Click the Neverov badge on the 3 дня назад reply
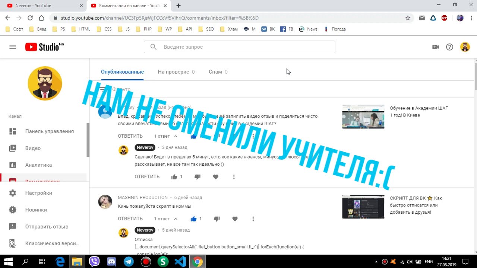Image resolution: width=477 pixels, height=268 pixels. click(145, 147)
